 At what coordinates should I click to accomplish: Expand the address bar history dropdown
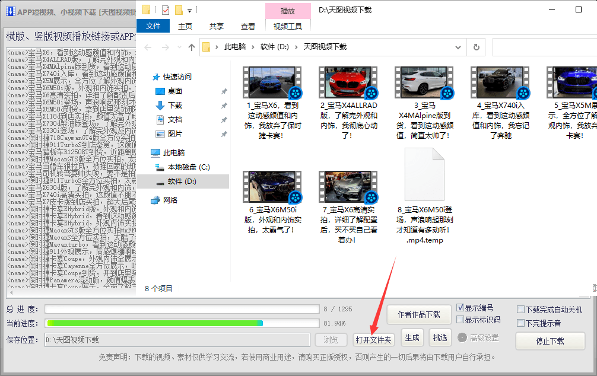pos(458,47)
